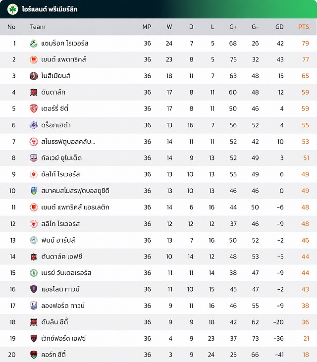317x362 pixels.
Task: Open the ฟินน์ ฮาร์ปส์ team name
Action: (x=58, y=240)
